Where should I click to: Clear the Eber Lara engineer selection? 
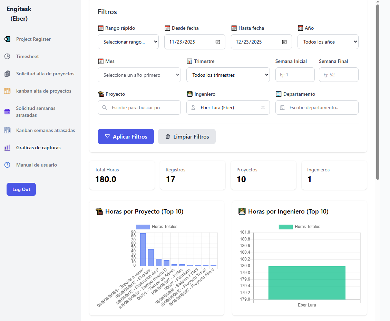tap(263, 107)
